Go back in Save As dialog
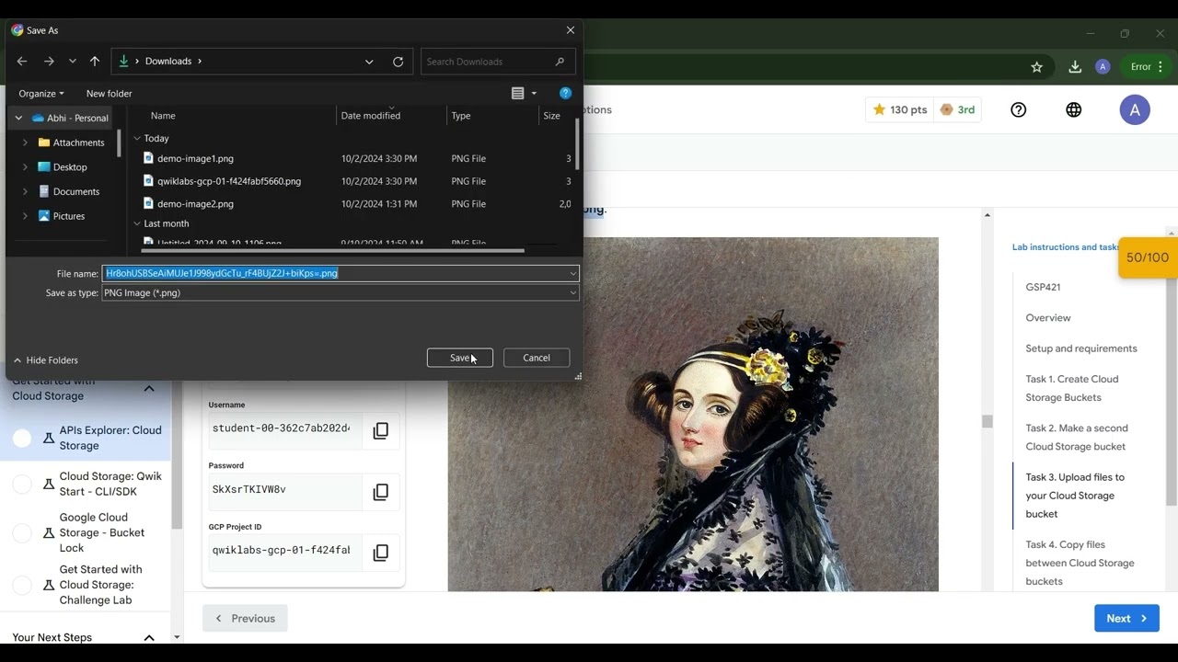Image resolution: width=1178 pixels, height=662 pixels. pos(22,62)
